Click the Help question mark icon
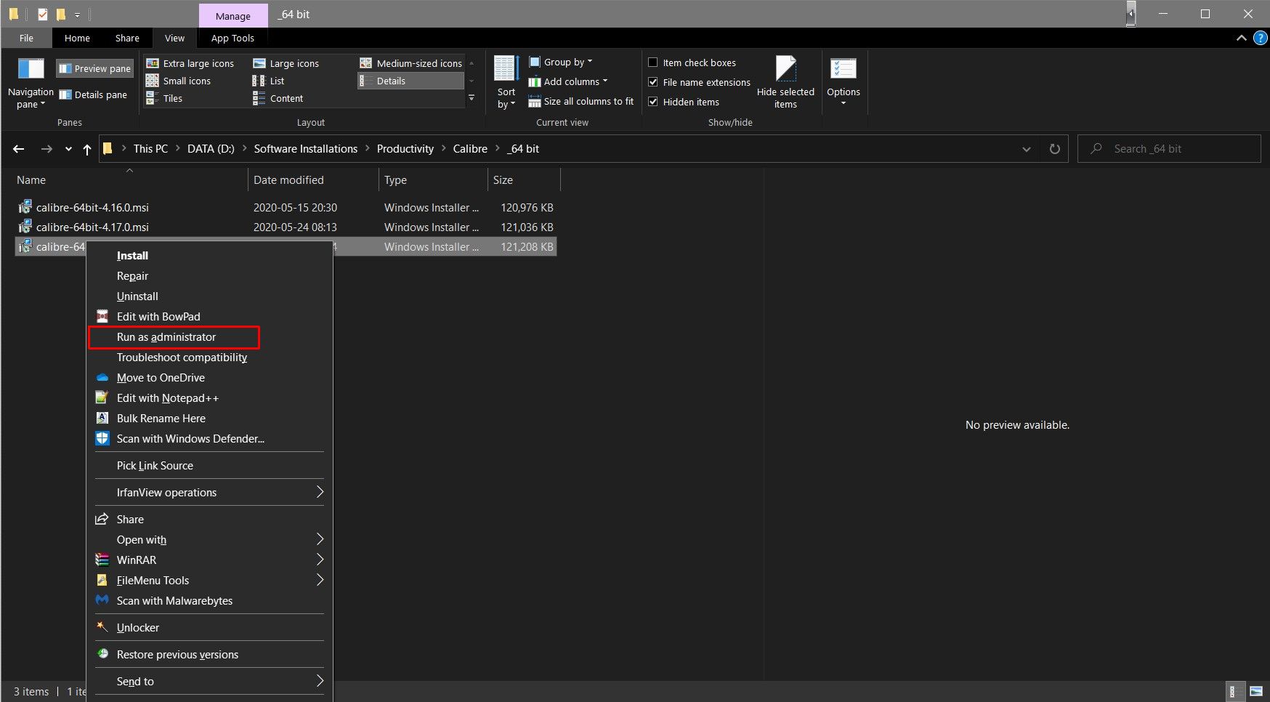 tap(1260, 38)
